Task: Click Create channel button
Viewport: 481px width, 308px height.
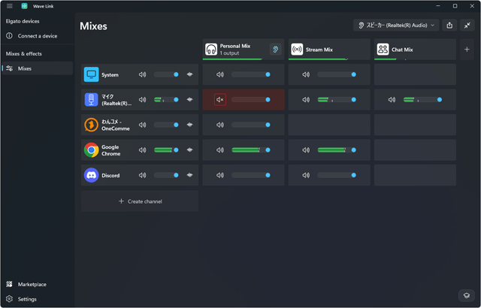Action: 141,201
